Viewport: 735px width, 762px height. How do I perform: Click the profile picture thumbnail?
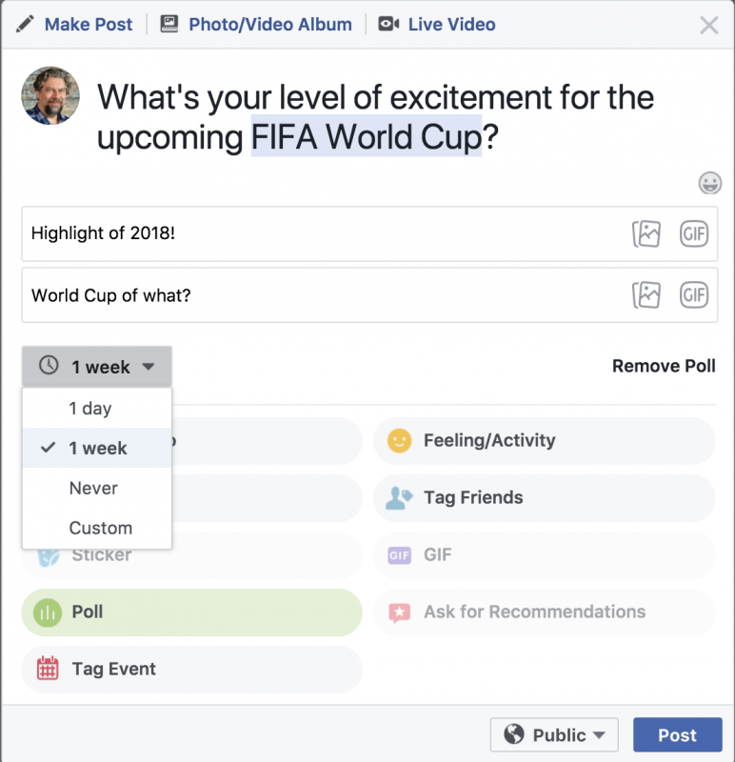50,95
